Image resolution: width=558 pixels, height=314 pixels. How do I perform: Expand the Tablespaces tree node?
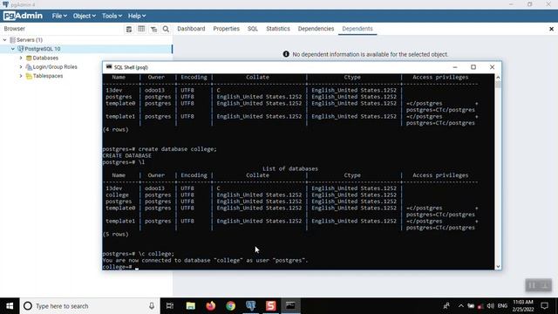coord(21,76)
